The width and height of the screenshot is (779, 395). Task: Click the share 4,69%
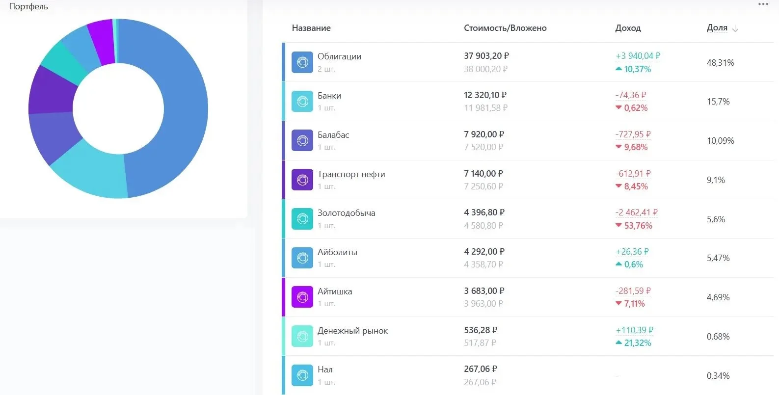[718, 297]
